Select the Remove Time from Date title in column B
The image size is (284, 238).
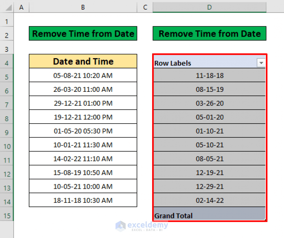point(83,33)
